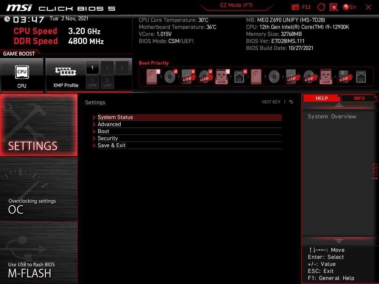
Task: Click the CPU Speed 3.20 GHz value
Action: 84,31
